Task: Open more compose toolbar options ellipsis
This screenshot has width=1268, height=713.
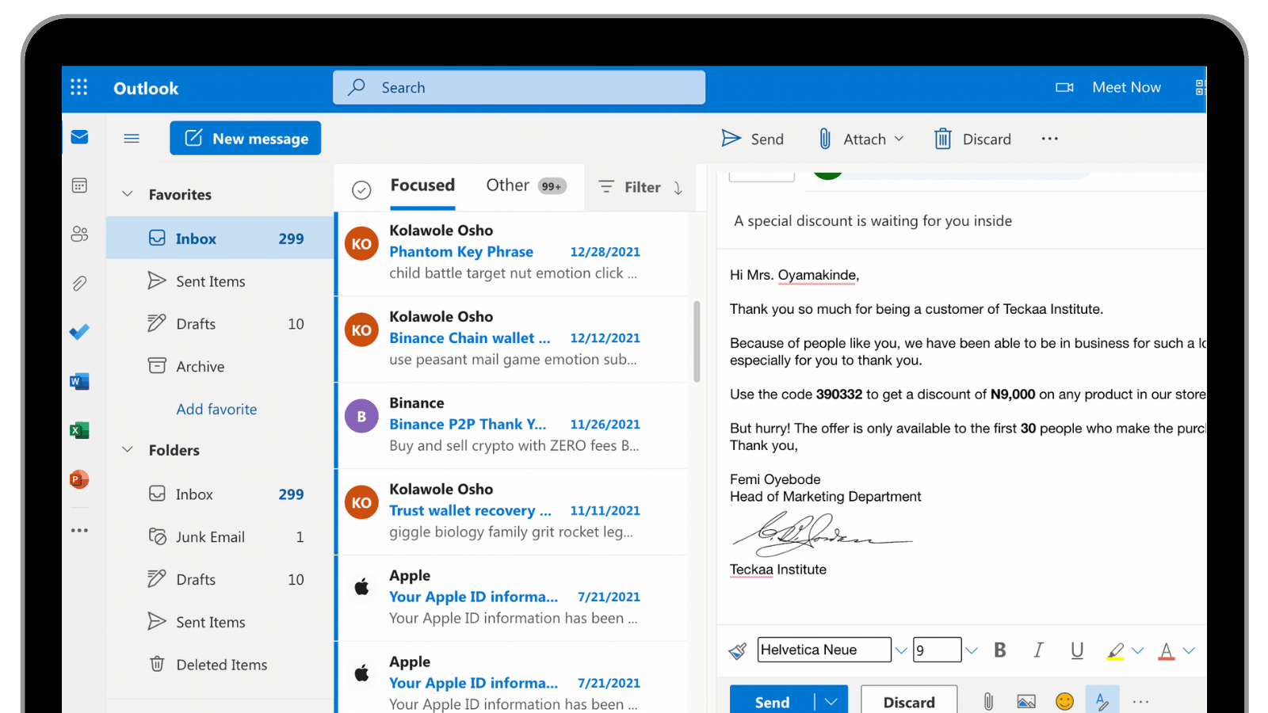Action: [1050, 139]
